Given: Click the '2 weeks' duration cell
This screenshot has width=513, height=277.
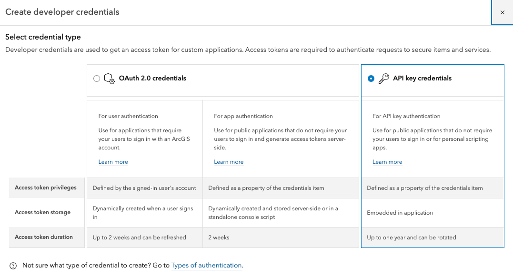Looking at the screenshot, I should coord(281,237).
